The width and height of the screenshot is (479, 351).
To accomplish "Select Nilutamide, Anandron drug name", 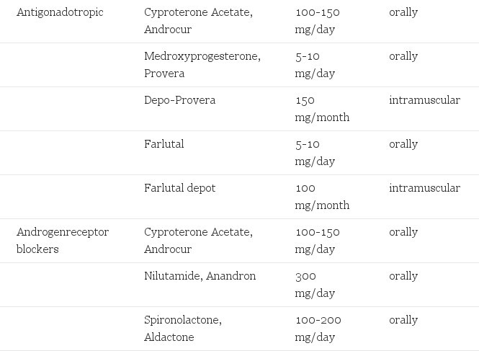I will point(200,276).
